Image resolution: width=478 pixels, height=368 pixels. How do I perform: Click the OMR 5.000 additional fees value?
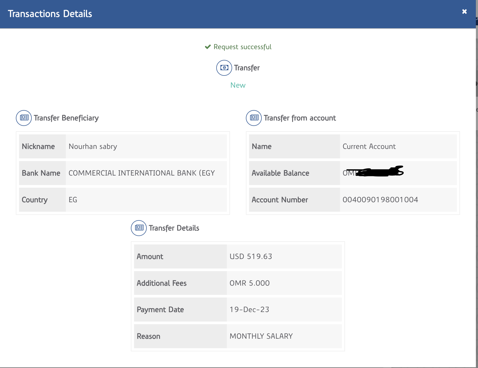point(250,283)
